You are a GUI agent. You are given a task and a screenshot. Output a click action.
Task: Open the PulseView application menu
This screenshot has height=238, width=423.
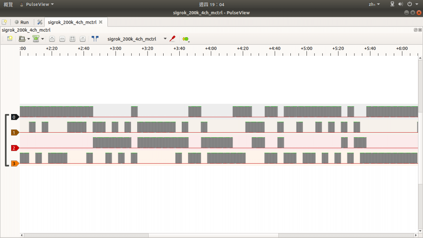pyautogui.click(x=37, y=4)
